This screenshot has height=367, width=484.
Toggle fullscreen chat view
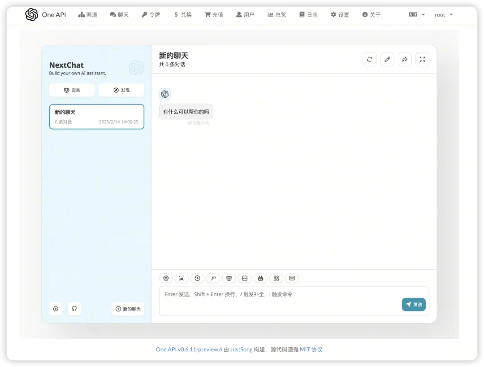pyautogui.click(x=422, y=59)
